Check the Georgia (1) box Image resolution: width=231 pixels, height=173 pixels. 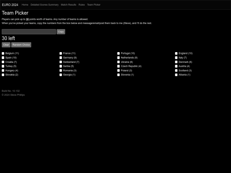click(x=61, y=75)
